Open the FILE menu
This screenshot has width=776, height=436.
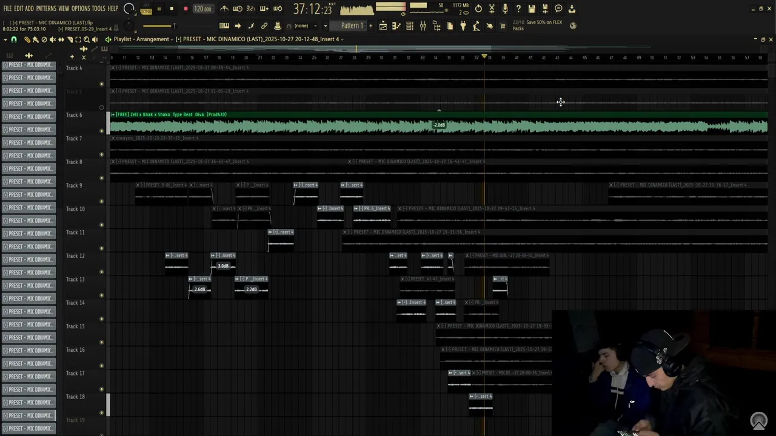tap(7, 8)
